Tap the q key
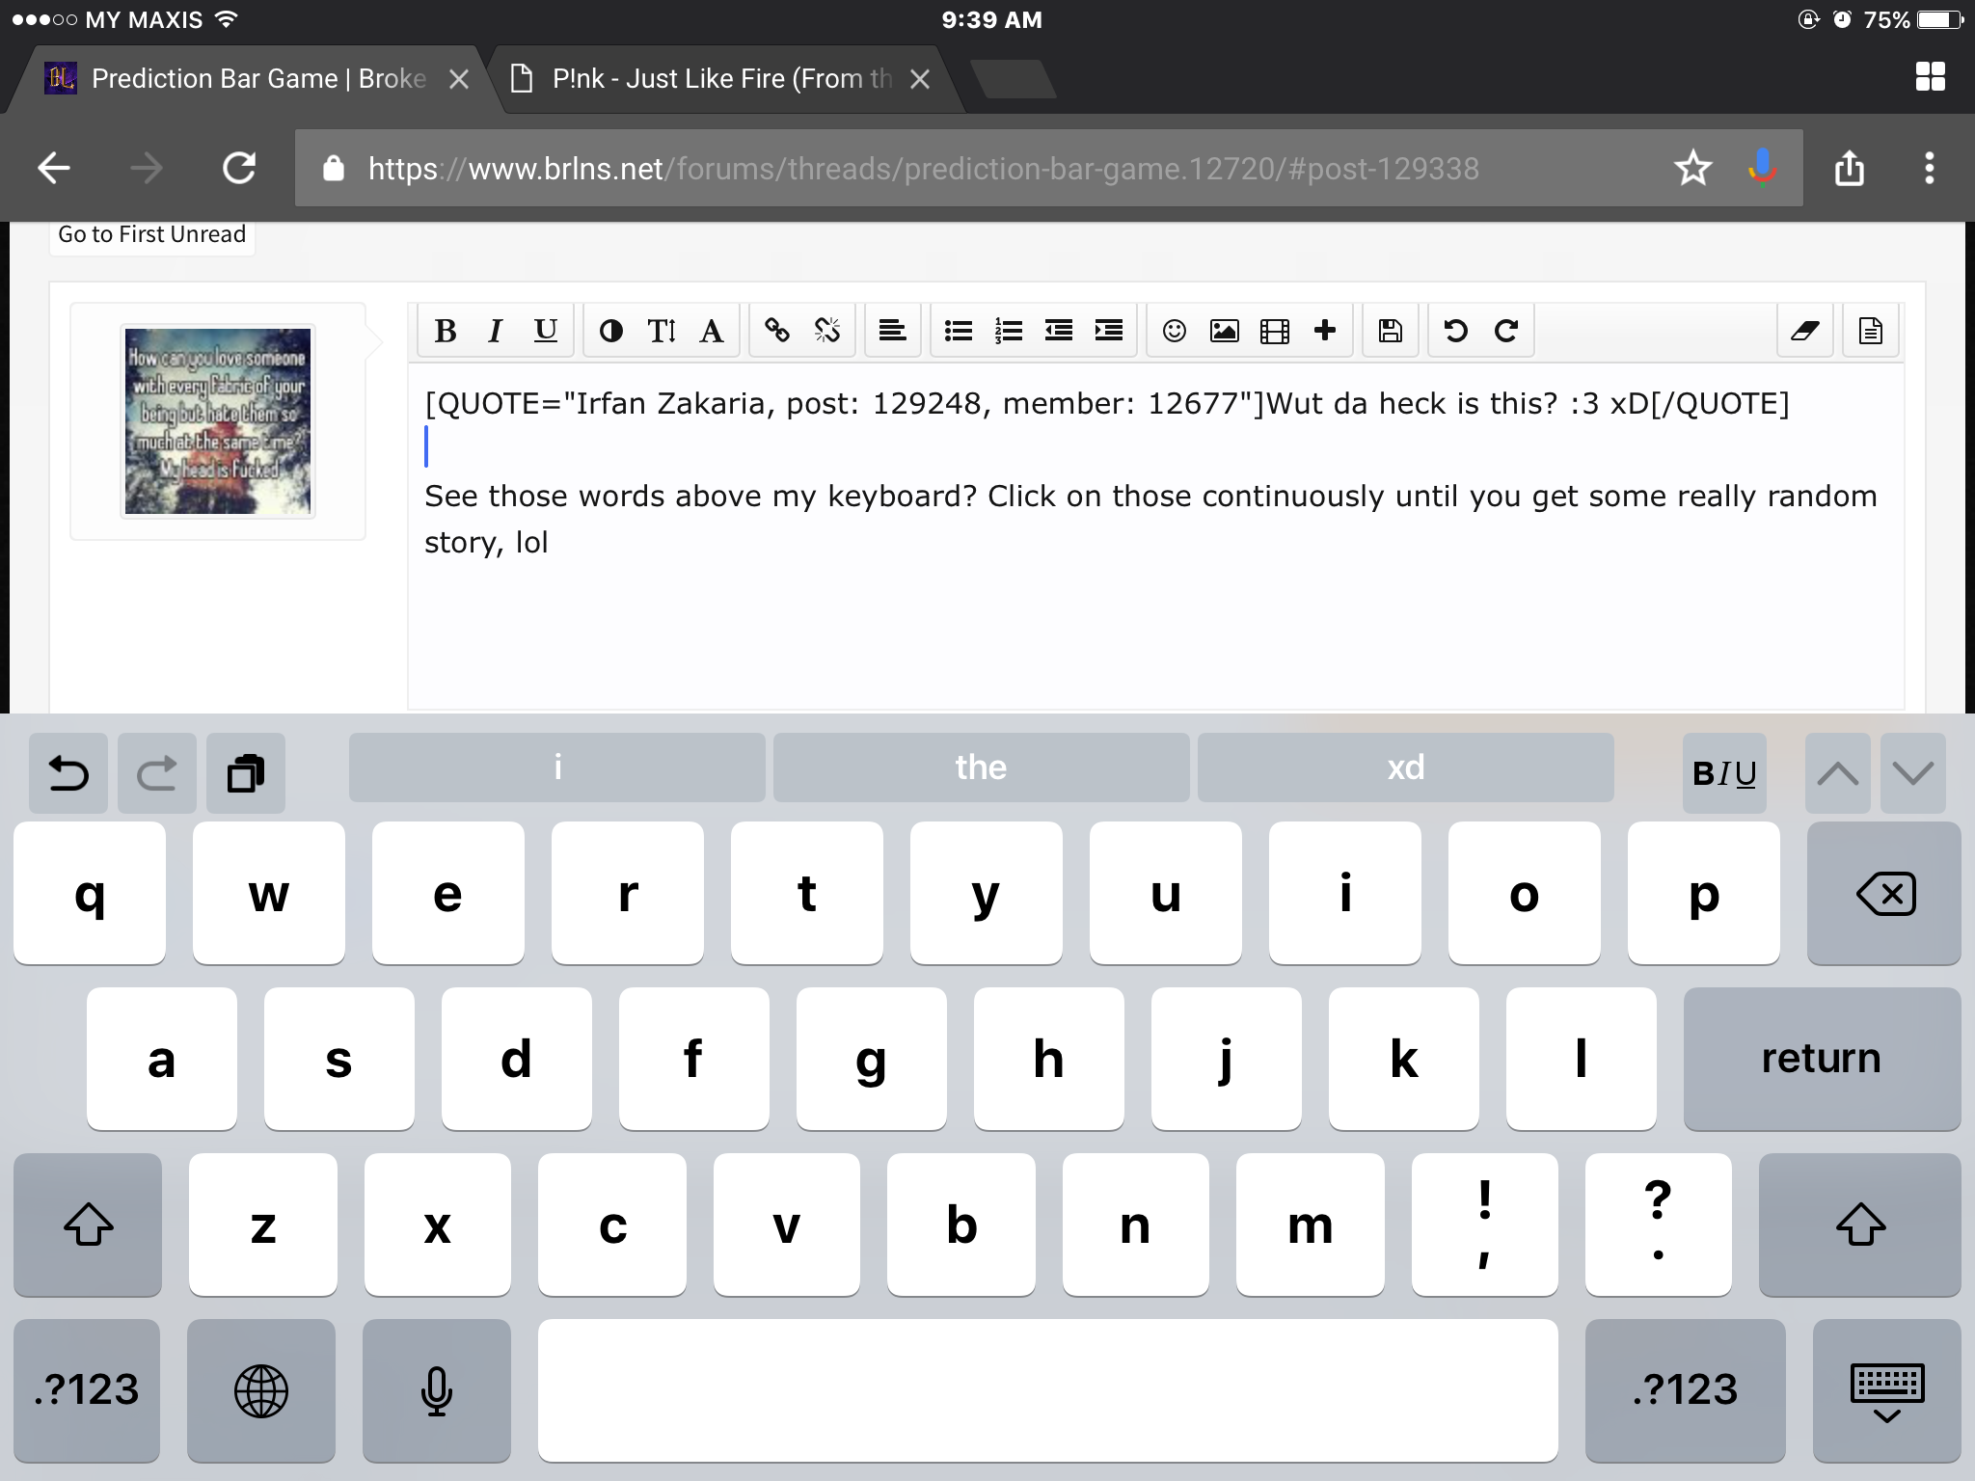Viewport: 1975px width, 1481px height. tap(90, 894)
